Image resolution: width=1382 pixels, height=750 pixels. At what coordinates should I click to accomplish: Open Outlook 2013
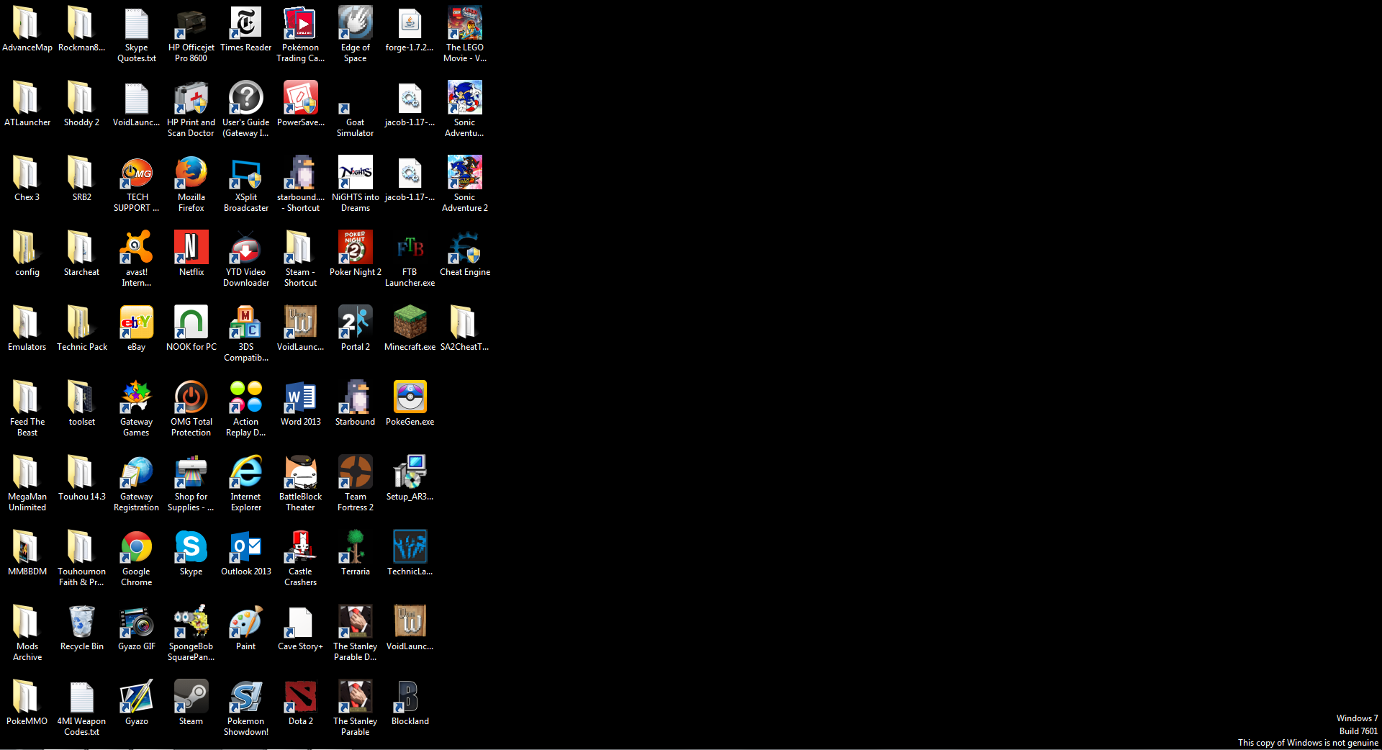pos(246,548)
